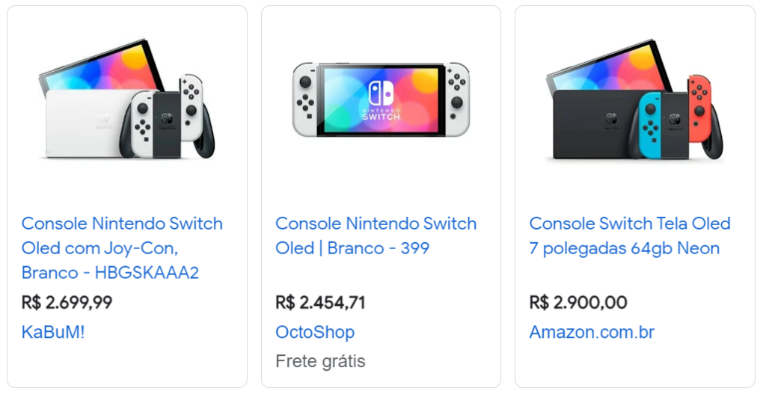Click the R$ 2.454,71 price
This screenshot has width=766, height=394.
[x=320, y=302]
